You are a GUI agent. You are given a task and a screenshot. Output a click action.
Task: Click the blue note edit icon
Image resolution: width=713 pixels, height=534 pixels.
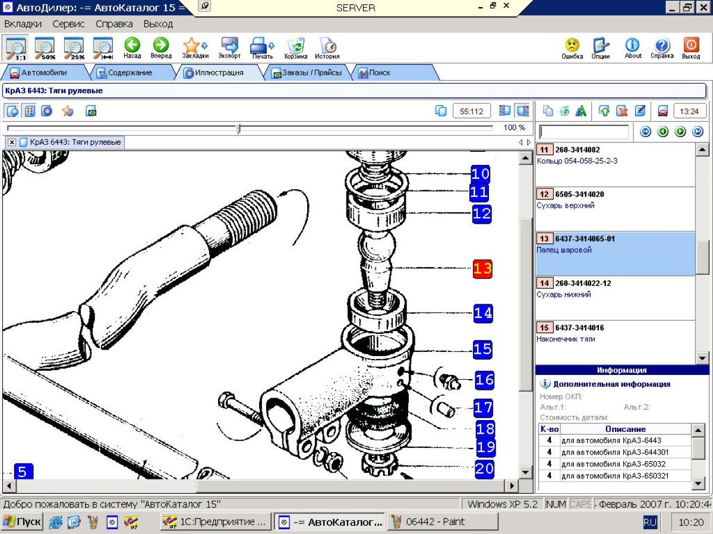click(640, 111)
